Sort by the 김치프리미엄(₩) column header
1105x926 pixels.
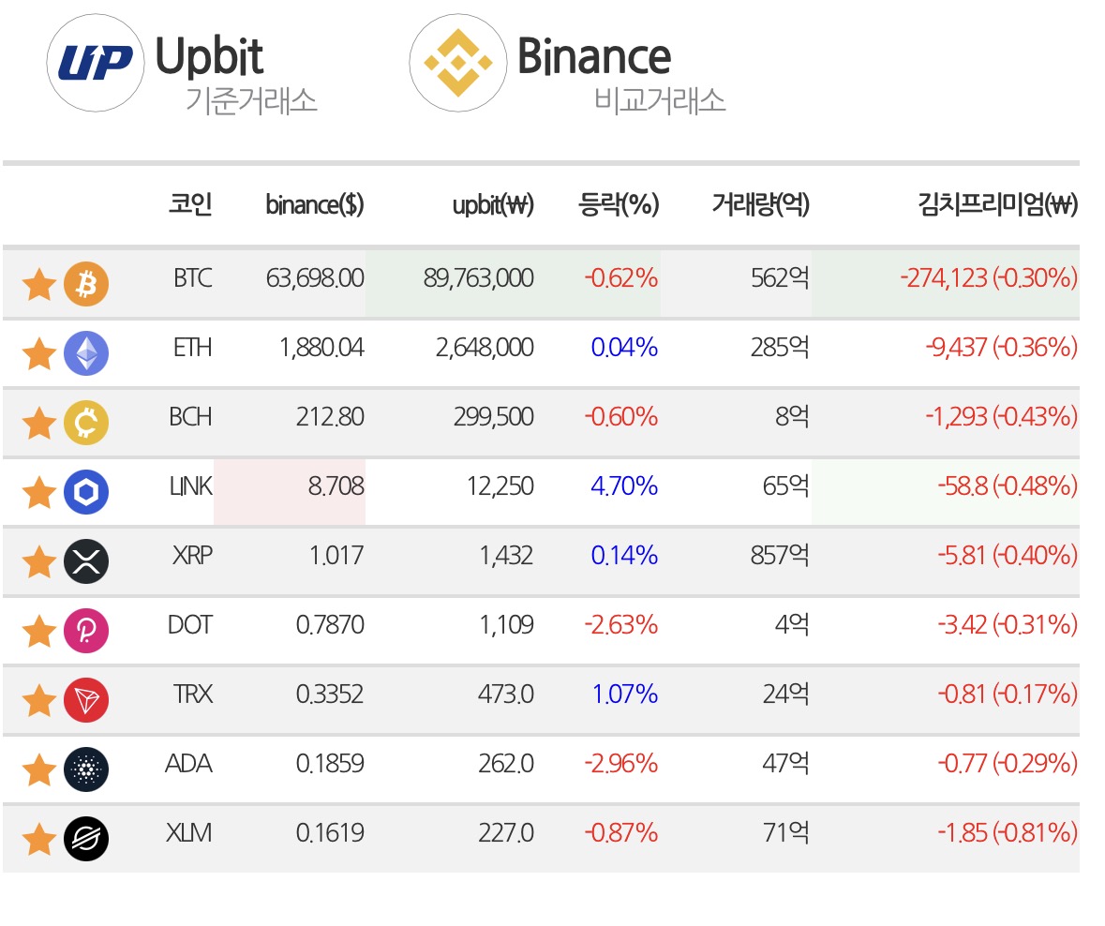click(x=998, y=205)
